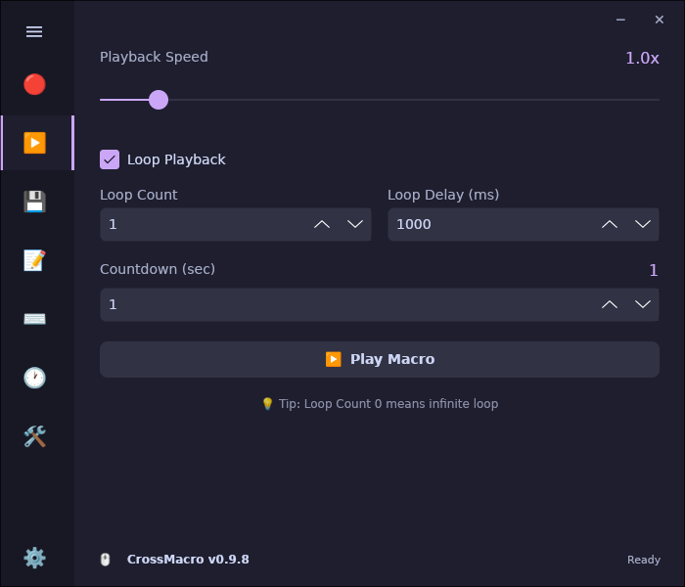
Task: Click the Ready status text
Action: pyautogui.click(x=644, y=560)
